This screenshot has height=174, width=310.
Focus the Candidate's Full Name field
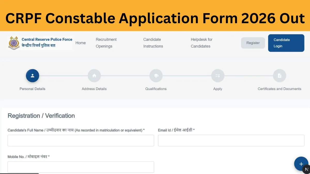(x=81, y=140)
